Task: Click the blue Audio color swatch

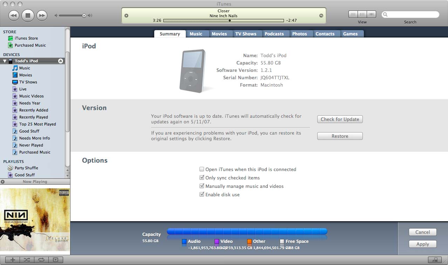Action: click(184, 242)
